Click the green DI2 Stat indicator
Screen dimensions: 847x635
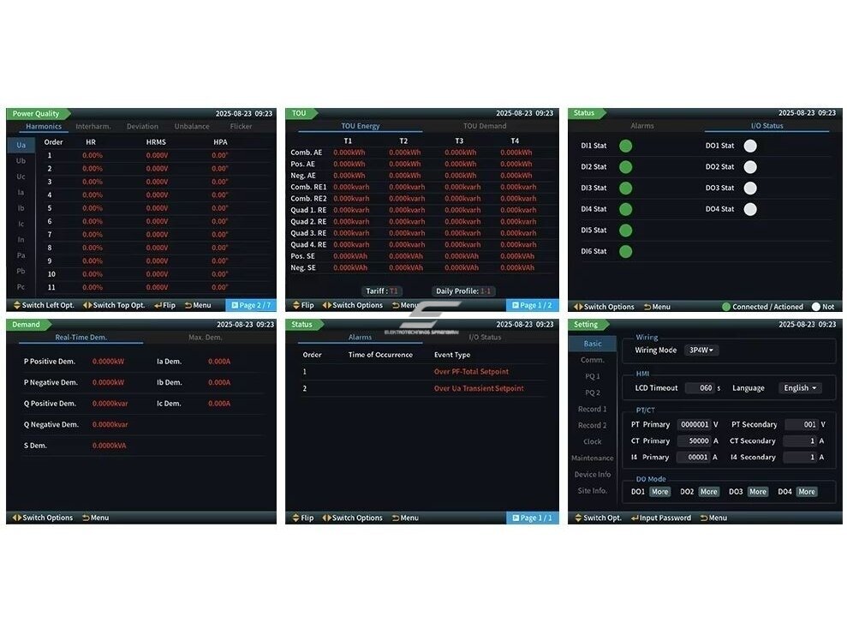625,167
